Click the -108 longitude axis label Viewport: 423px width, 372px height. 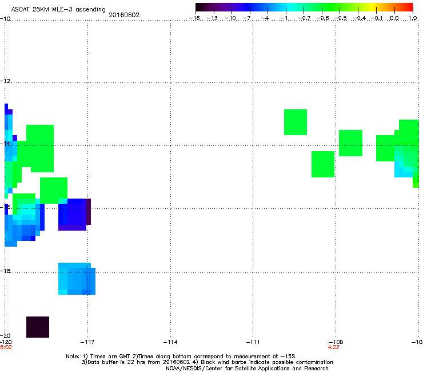[336, 342]
